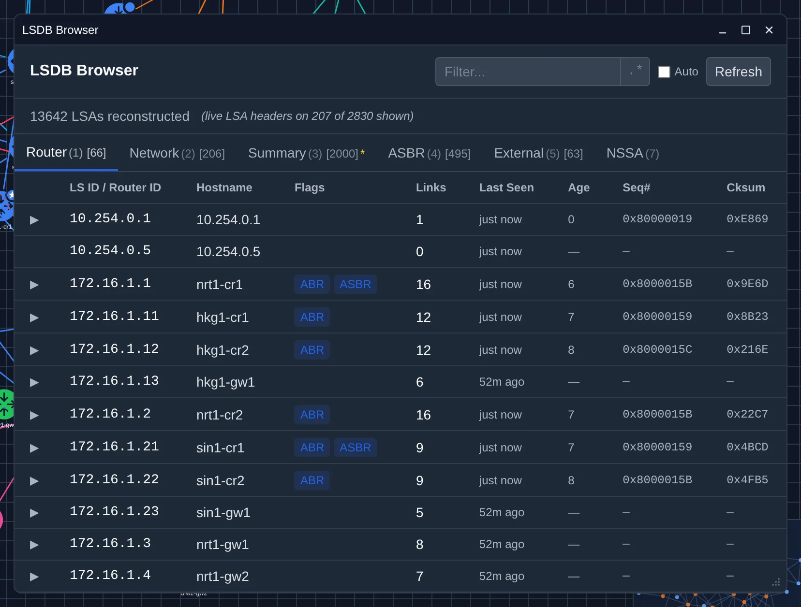
Task: Minimize the LSDB Browser window
Action: point(723,30)
